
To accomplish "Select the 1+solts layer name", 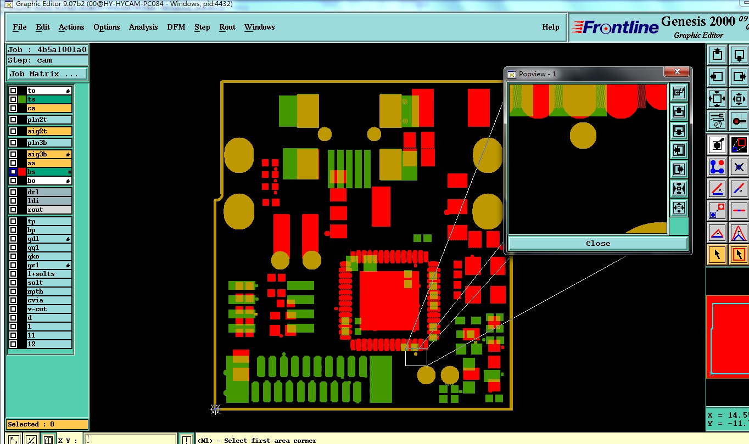I will tap(49, 274).
